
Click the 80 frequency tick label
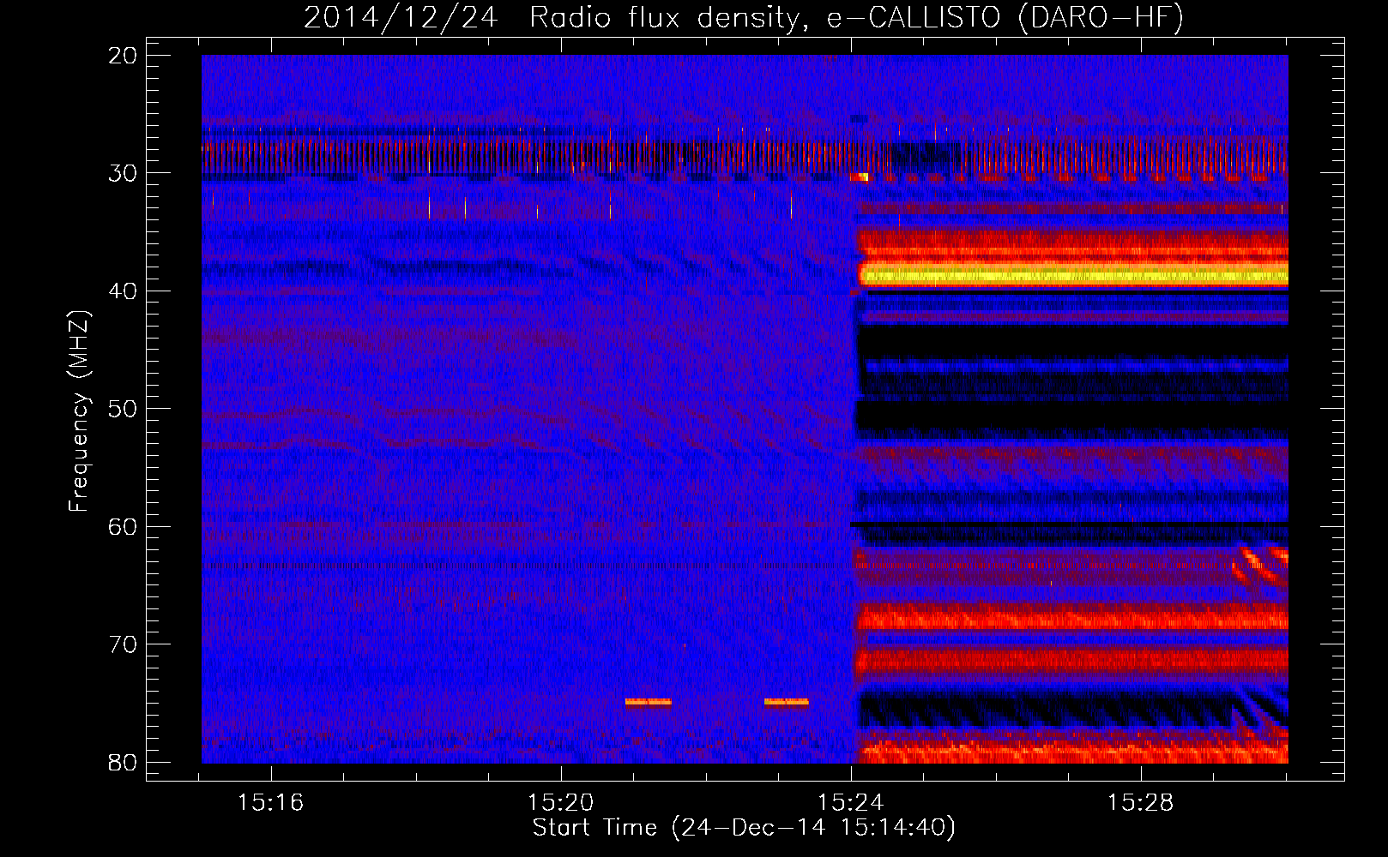123,763
